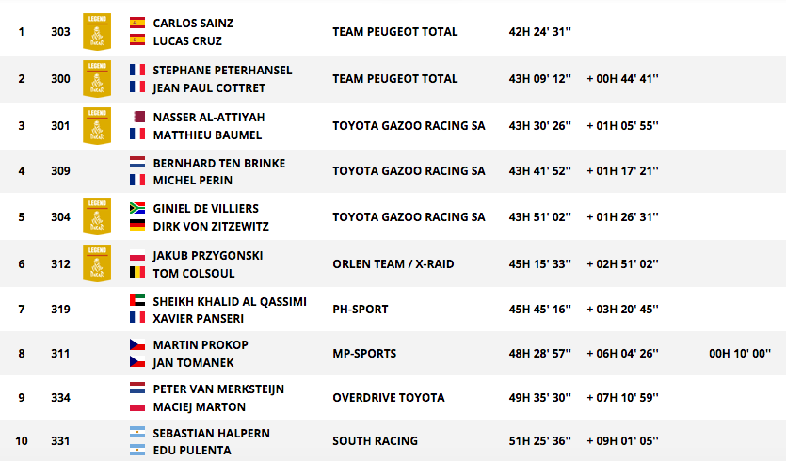Click Team Peugeot Total in first row
This screenshot has width=786, height=461.
coord(395,32)
